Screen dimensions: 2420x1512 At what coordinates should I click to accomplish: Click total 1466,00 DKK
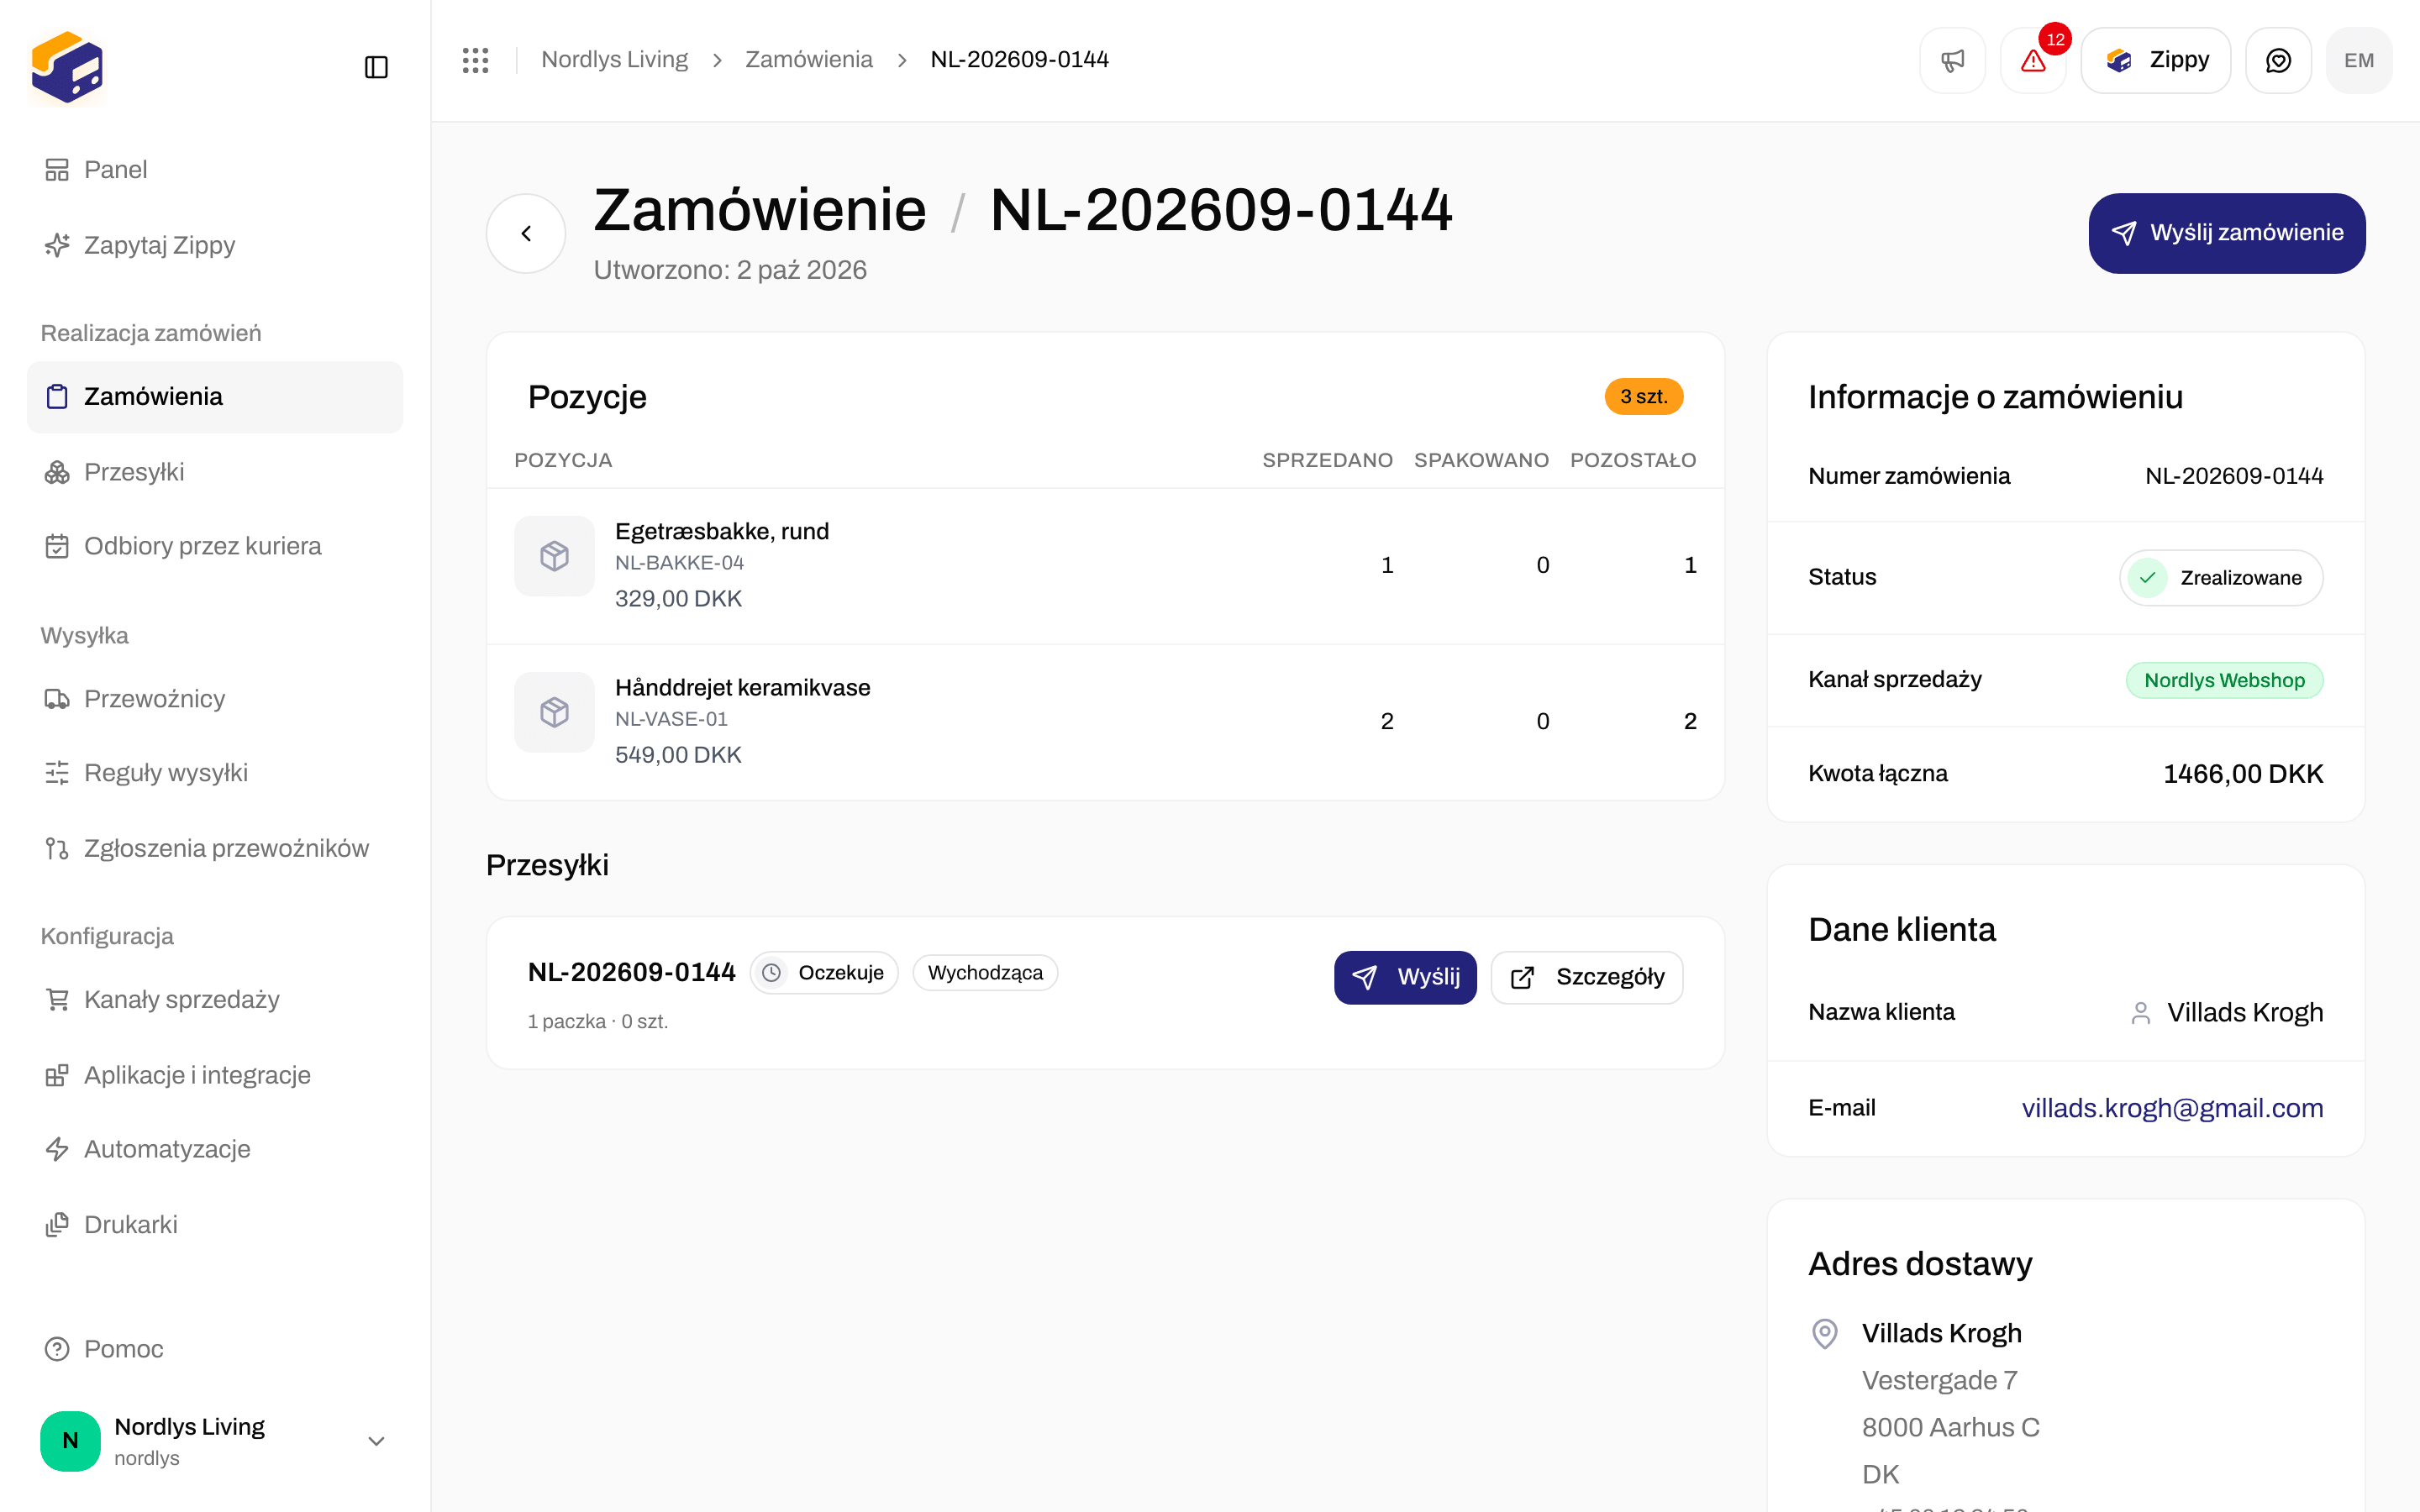click(x=2243, y=774)
